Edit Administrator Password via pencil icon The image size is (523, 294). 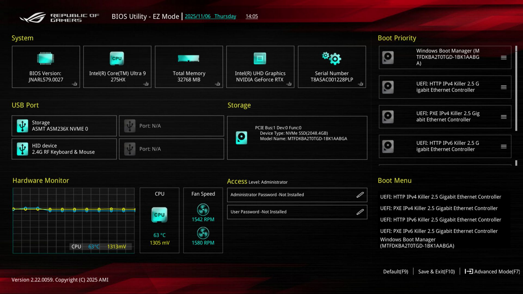click(x=360, y=195)
